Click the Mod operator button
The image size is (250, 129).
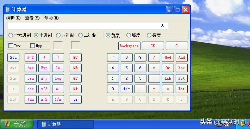tap(168, 57)
